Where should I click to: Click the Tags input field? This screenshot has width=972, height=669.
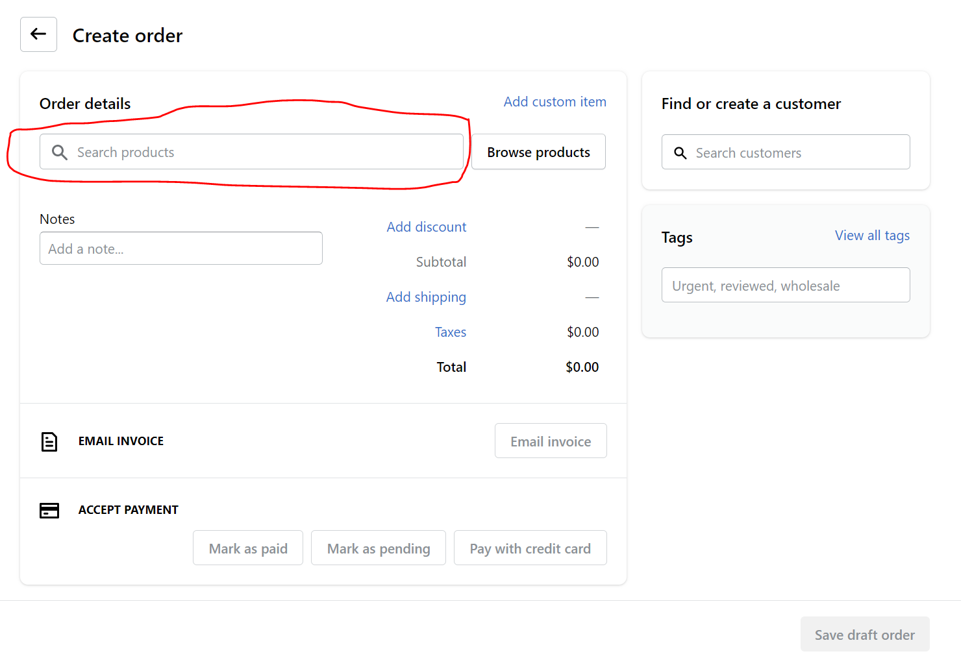[x=786, y=286]
